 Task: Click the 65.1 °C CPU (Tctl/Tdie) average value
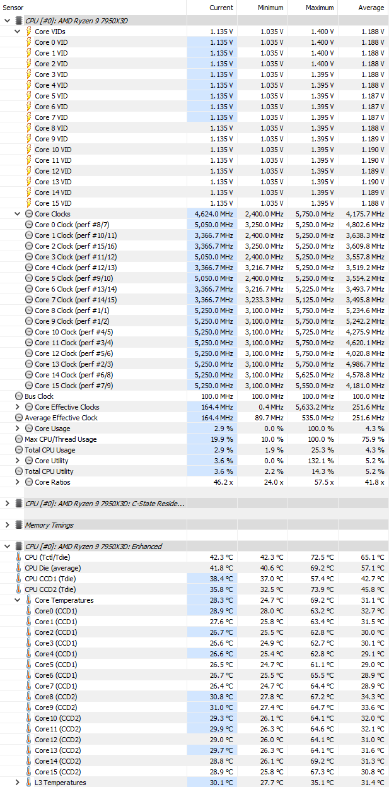[x=372, y=557]
